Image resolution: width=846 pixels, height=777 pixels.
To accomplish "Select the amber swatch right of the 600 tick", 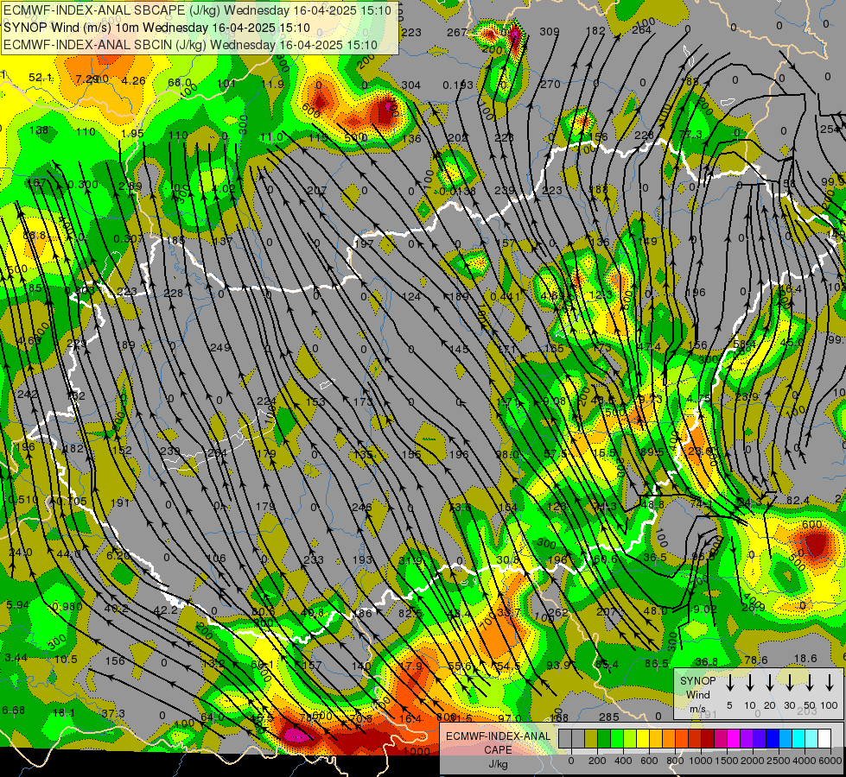I will [x=656, y=739].
